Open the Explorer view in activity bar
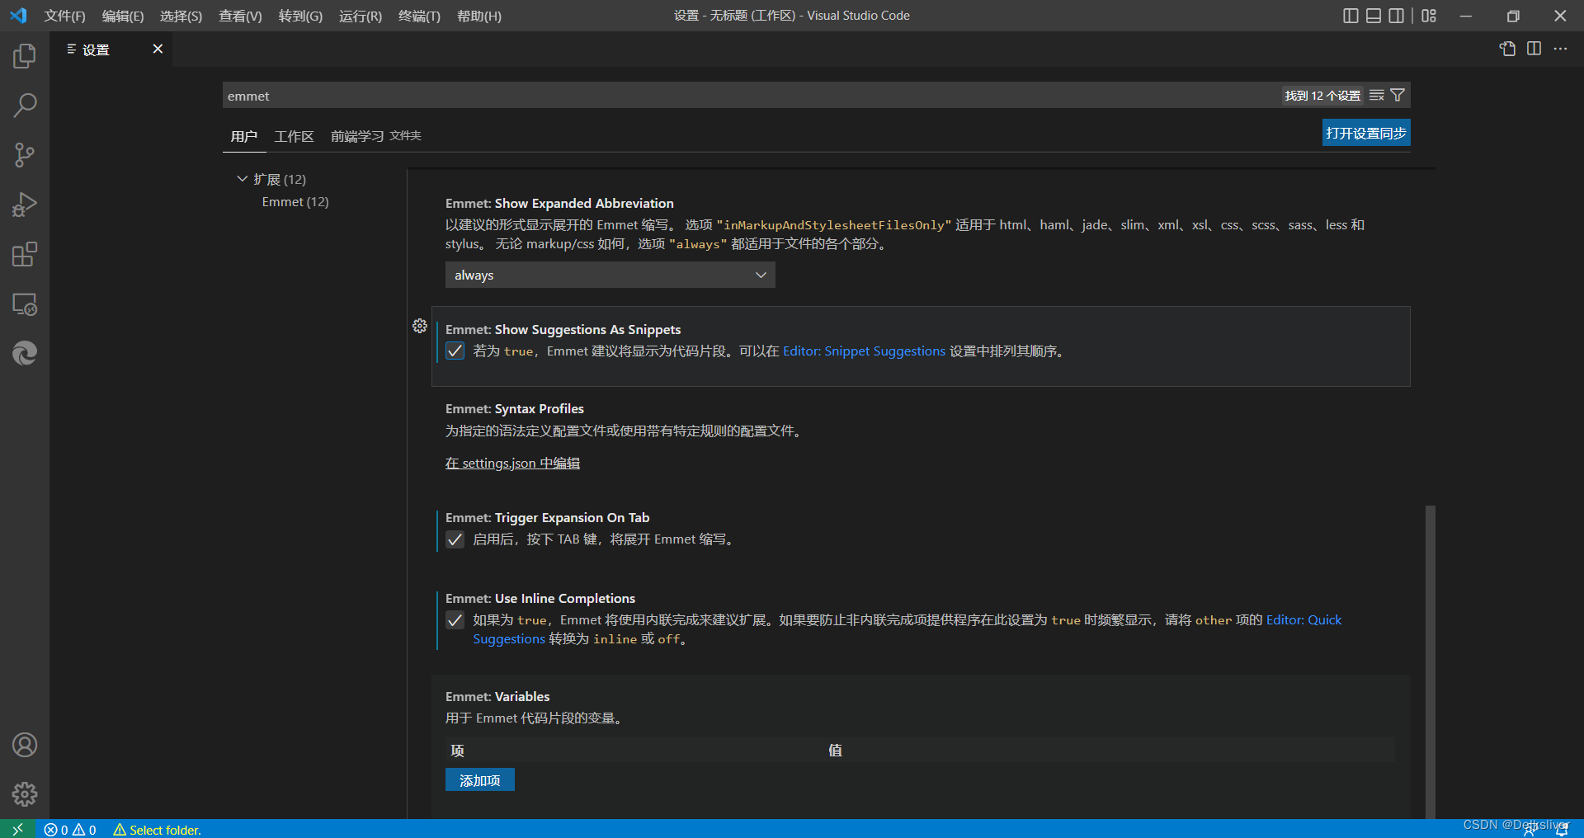 click(25, 56)
